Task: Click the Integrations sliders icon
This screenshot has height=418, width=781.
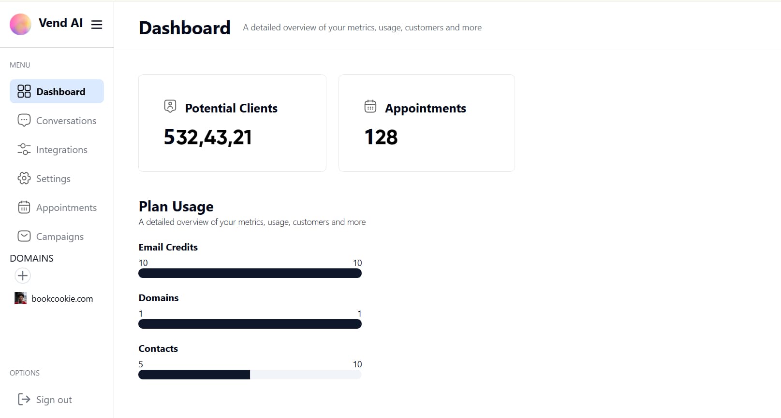Action: pyautogui.click(x=24, y=149)
